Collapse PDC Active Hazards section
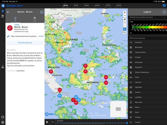Viewport: 167px width, 125px height. [164, 38]
